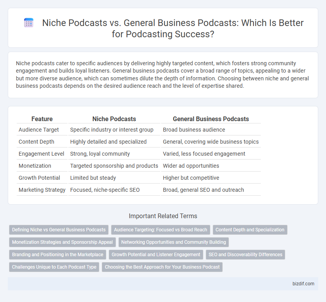Select the 'Audience Target' row label

click(39, 130)
